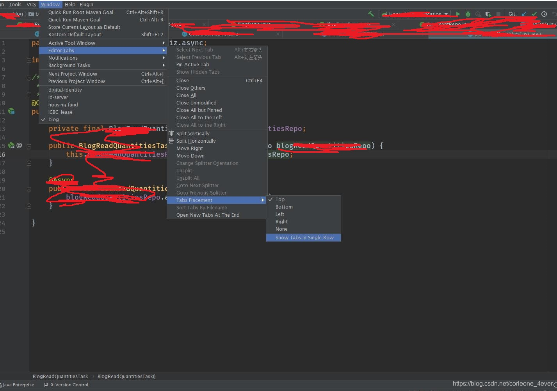This screenshot has height=391, width=557.
Task: Toggle Pin Active Tab
Action: pyautogui.click(x=217, y=64)
